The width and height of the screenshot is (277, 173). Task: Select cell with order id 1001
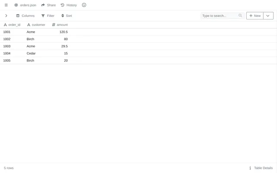(x=7, y=32)
